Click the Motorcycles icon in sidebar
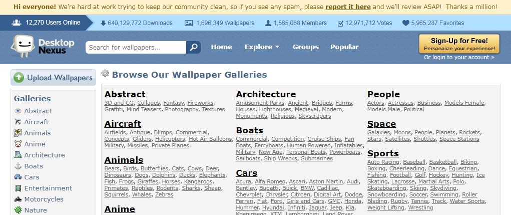 click(x=18, y=199)
